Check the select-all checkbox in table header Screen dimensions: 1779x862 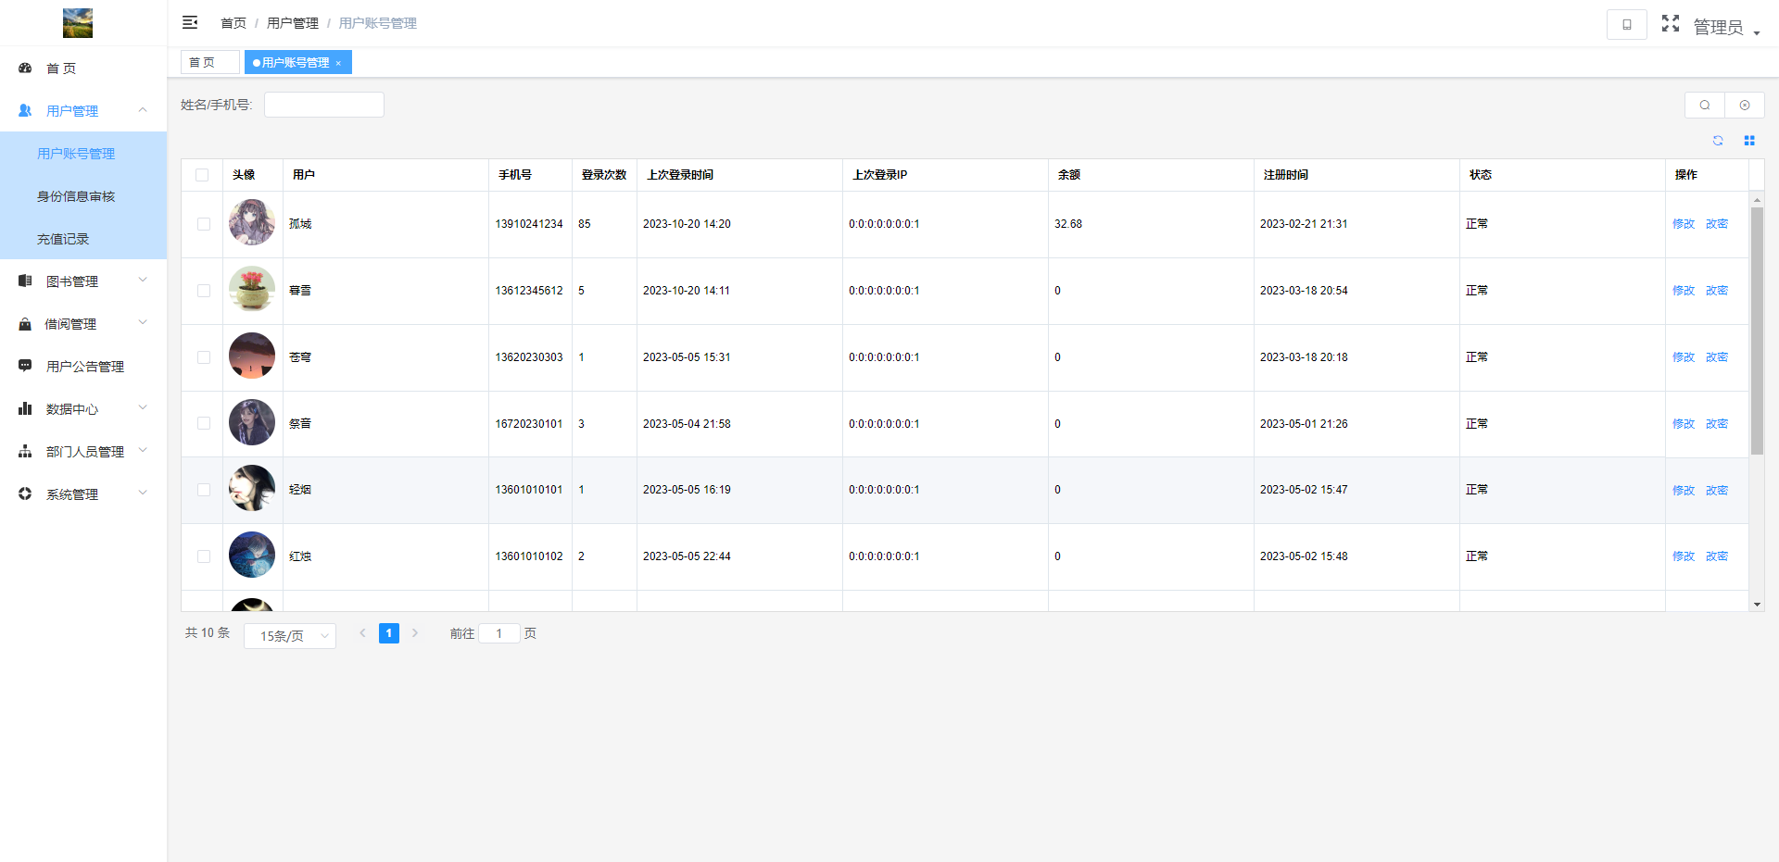(202, 175)
